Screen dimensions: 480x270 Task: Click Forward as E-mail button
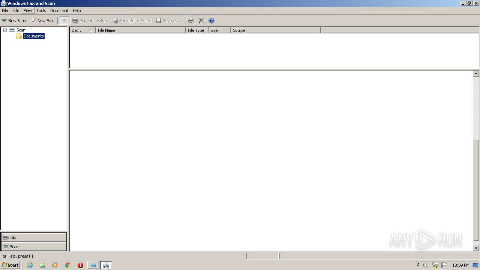132,21
